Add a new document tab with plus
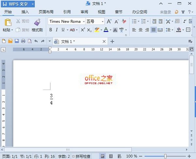The height and width of the screenshot is (159, 196). pos(112,41)
